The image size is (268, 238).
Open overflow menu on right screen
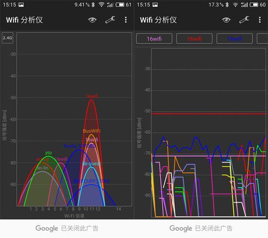coord(260,20)
